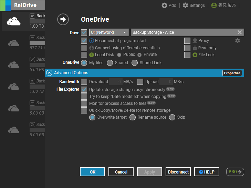This screenshot has width=251, height=188.
Task: Open the PRO upgrade arrow button
Action: [235, 171]
